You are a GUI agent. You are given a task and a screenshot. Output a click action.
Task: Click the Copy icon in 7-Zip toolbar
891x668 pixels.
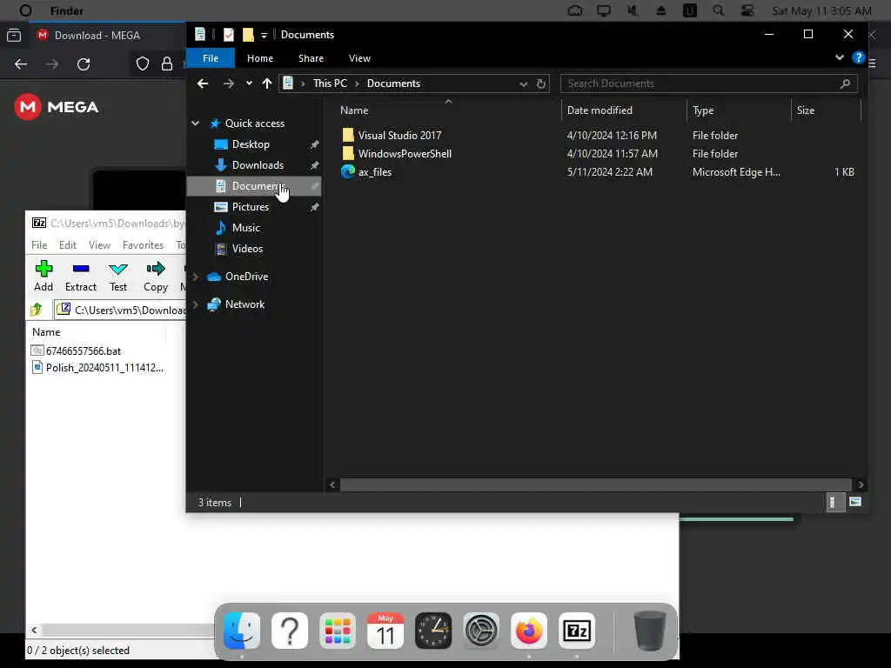point(155,276)
